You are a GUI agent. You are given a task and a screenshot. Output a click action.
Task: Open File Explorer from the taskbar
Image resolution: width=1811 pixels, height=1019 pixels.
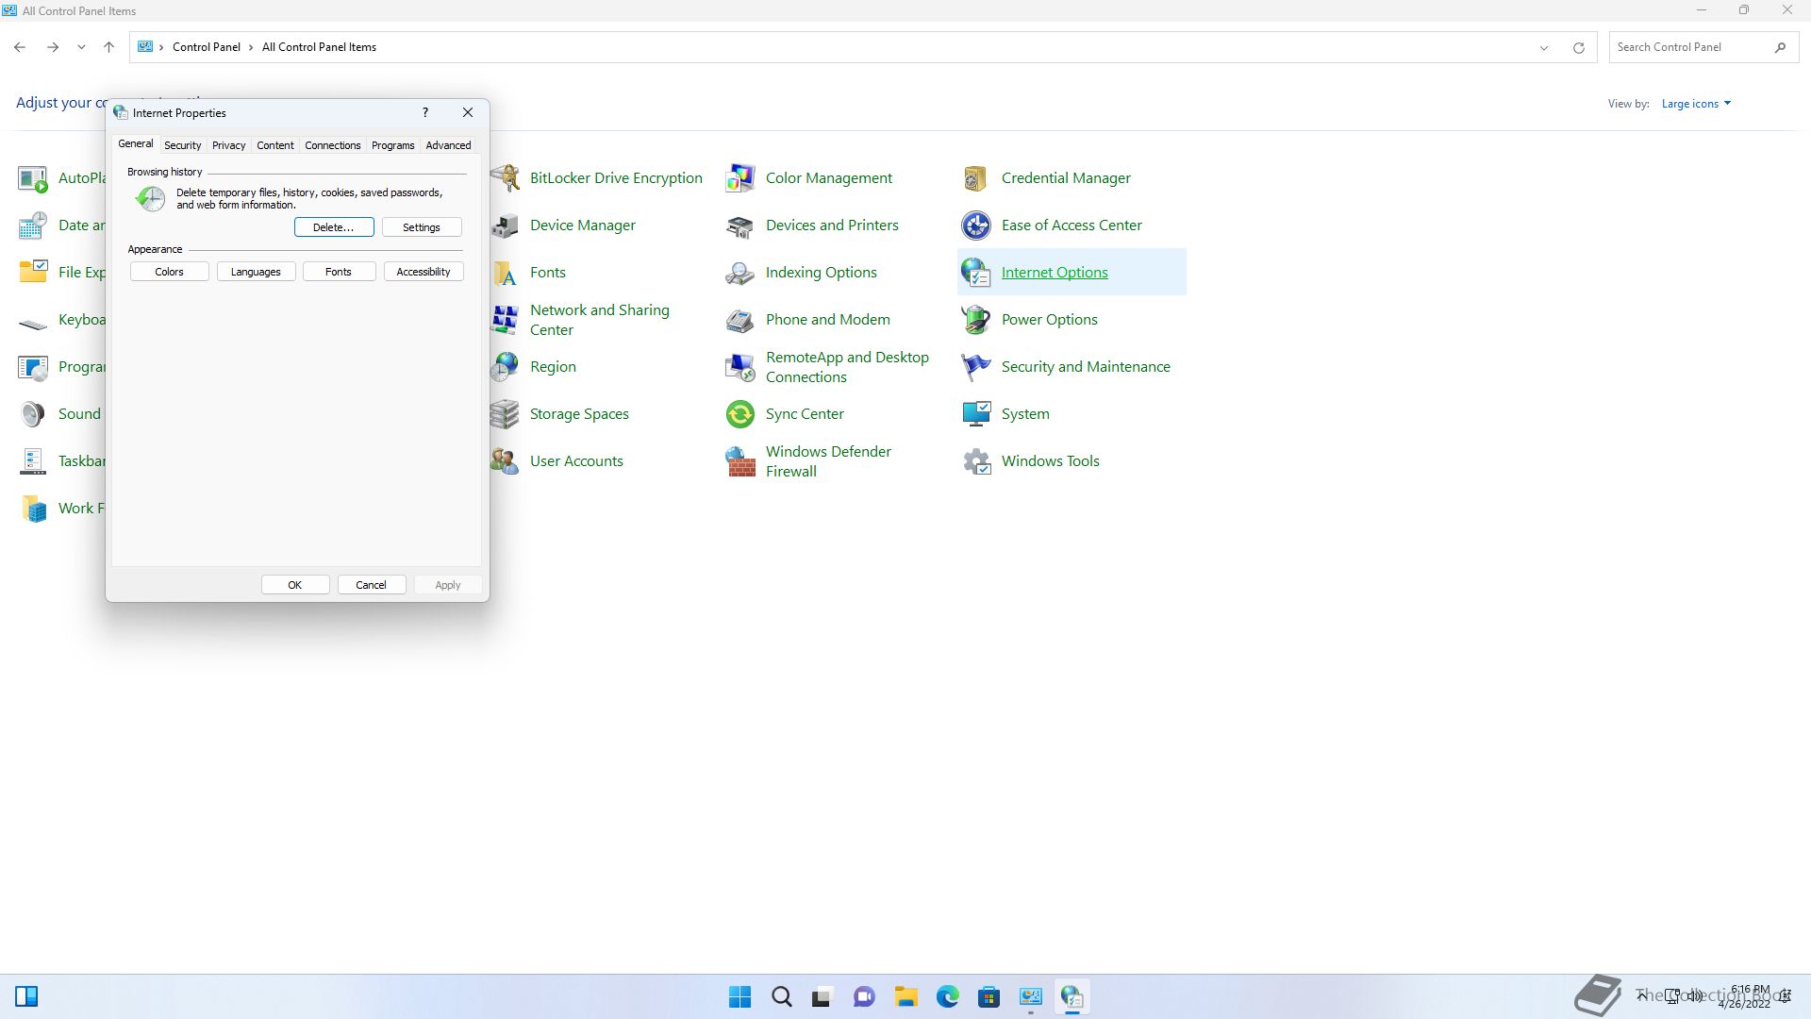[x=906, y=996]
